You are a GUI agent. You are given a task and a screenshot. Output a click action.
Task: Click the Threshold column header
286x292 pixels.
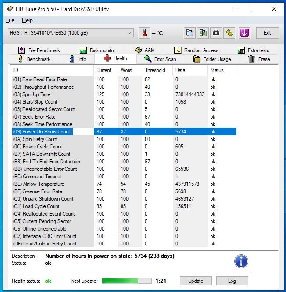[x=157, y=70]
